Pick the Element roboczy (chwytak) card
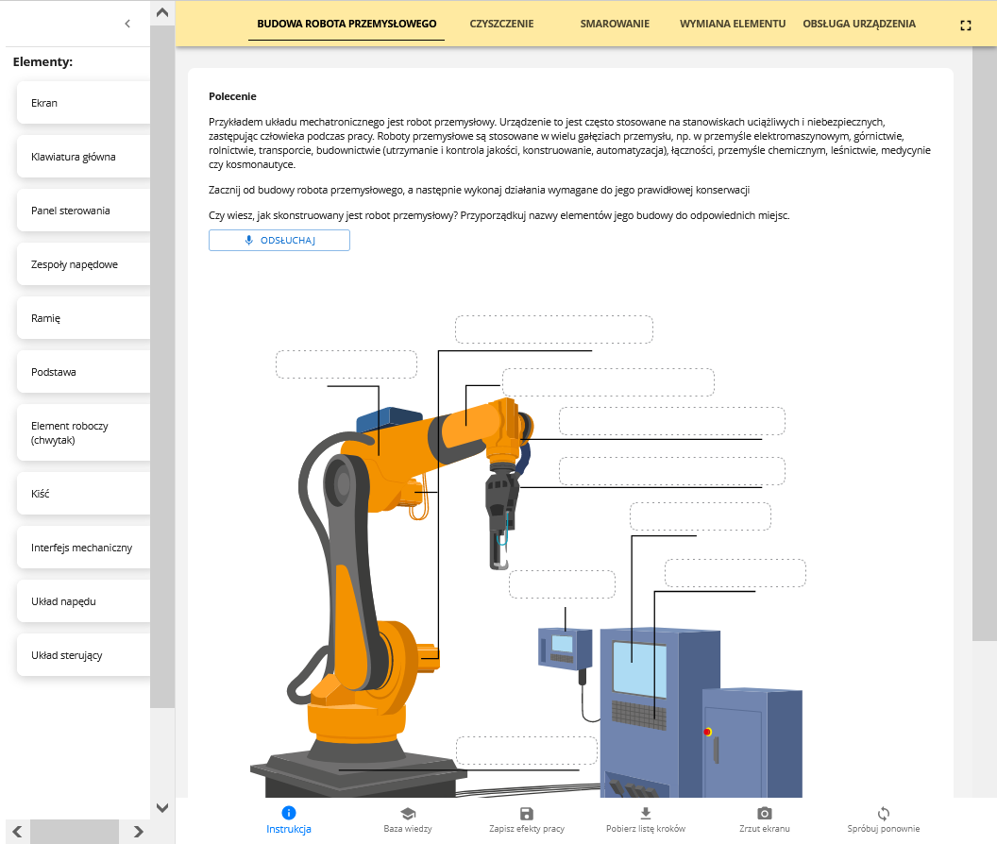This screenshot has height=844, width=997. [x=83, y=433]
